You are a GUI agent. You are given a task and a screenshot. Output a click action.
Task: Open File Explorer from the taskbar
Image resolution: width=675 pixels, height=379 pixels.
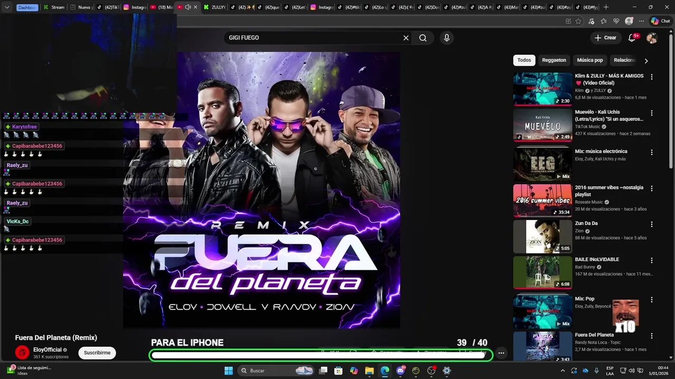point(369,371)
